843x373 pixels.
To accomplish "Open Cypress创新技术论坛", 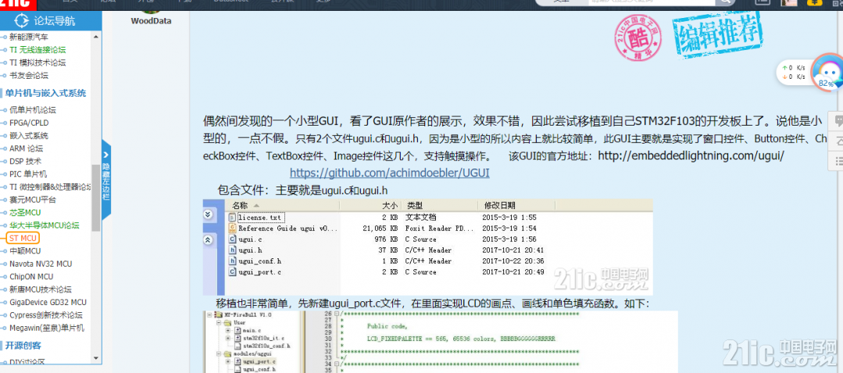I will click(45, 315).
